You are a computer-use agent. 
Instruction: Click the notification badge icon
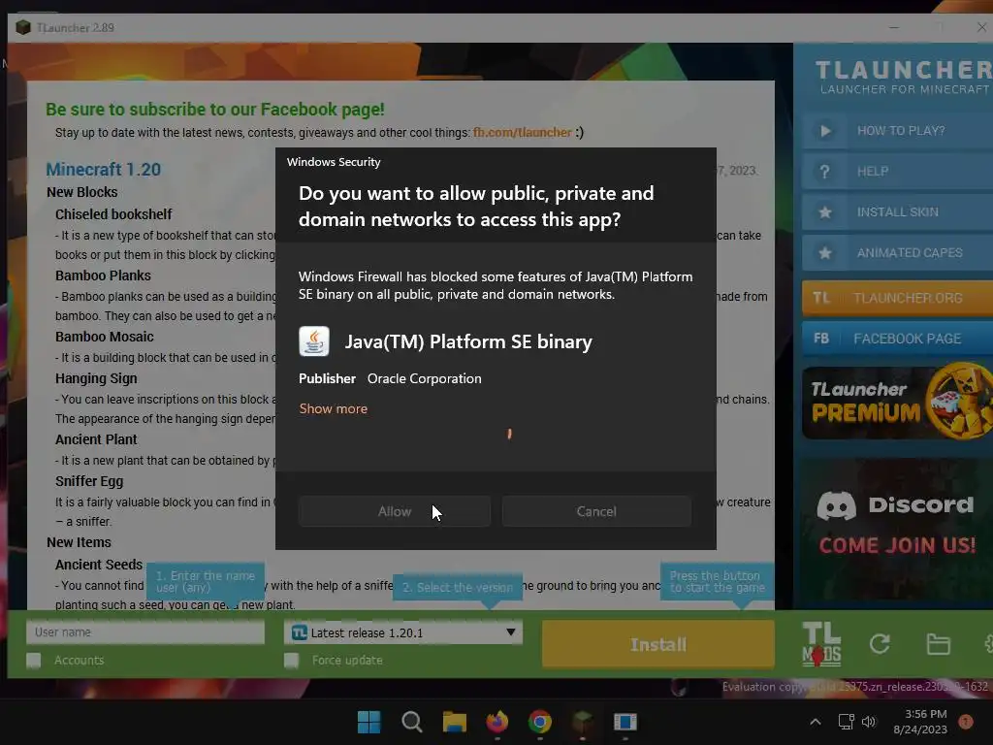(x=966, y=722)
